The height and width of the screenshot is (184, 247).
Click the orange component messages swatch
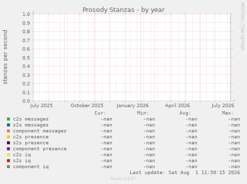pos(8,131)
